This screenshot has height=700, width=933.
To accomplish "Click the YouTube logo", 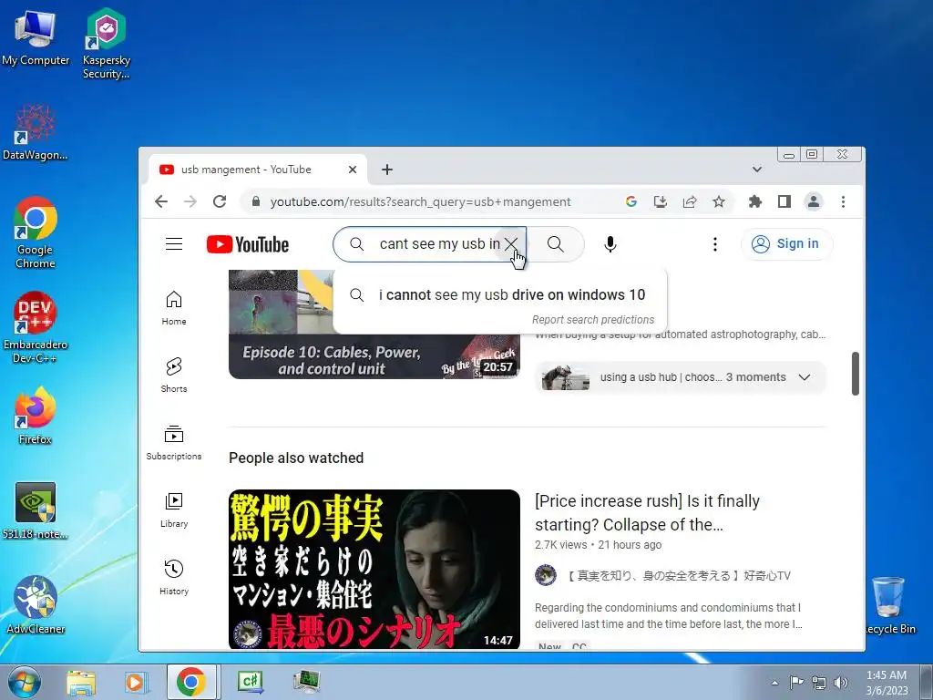I will [x=248, y=244].
